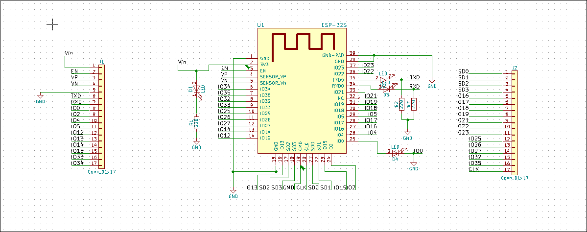Viewport: 587px width, 232px height.
Task: Click the SENSOR_VN pin name
Action: (273, 83)
